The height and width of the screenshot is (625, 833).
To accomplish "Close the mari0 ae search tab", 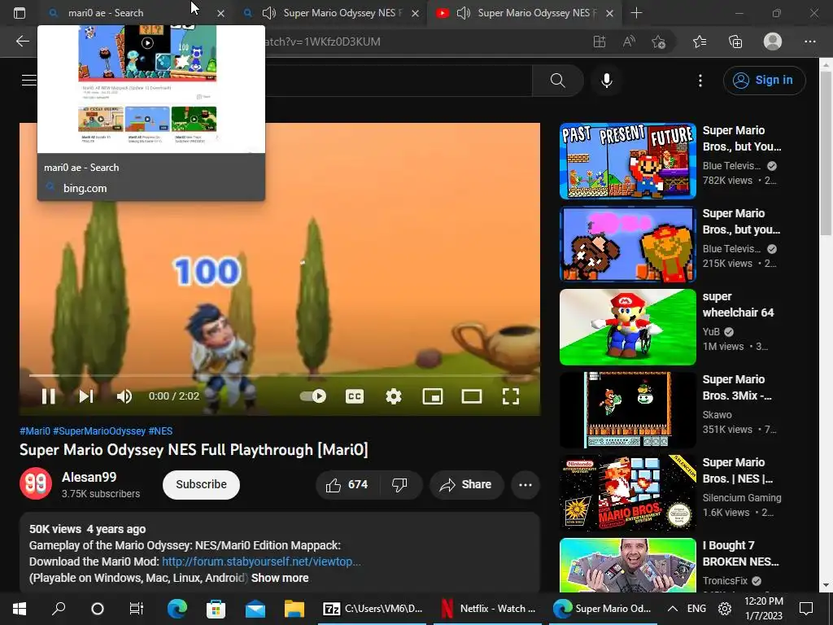I will coord(221,13).
